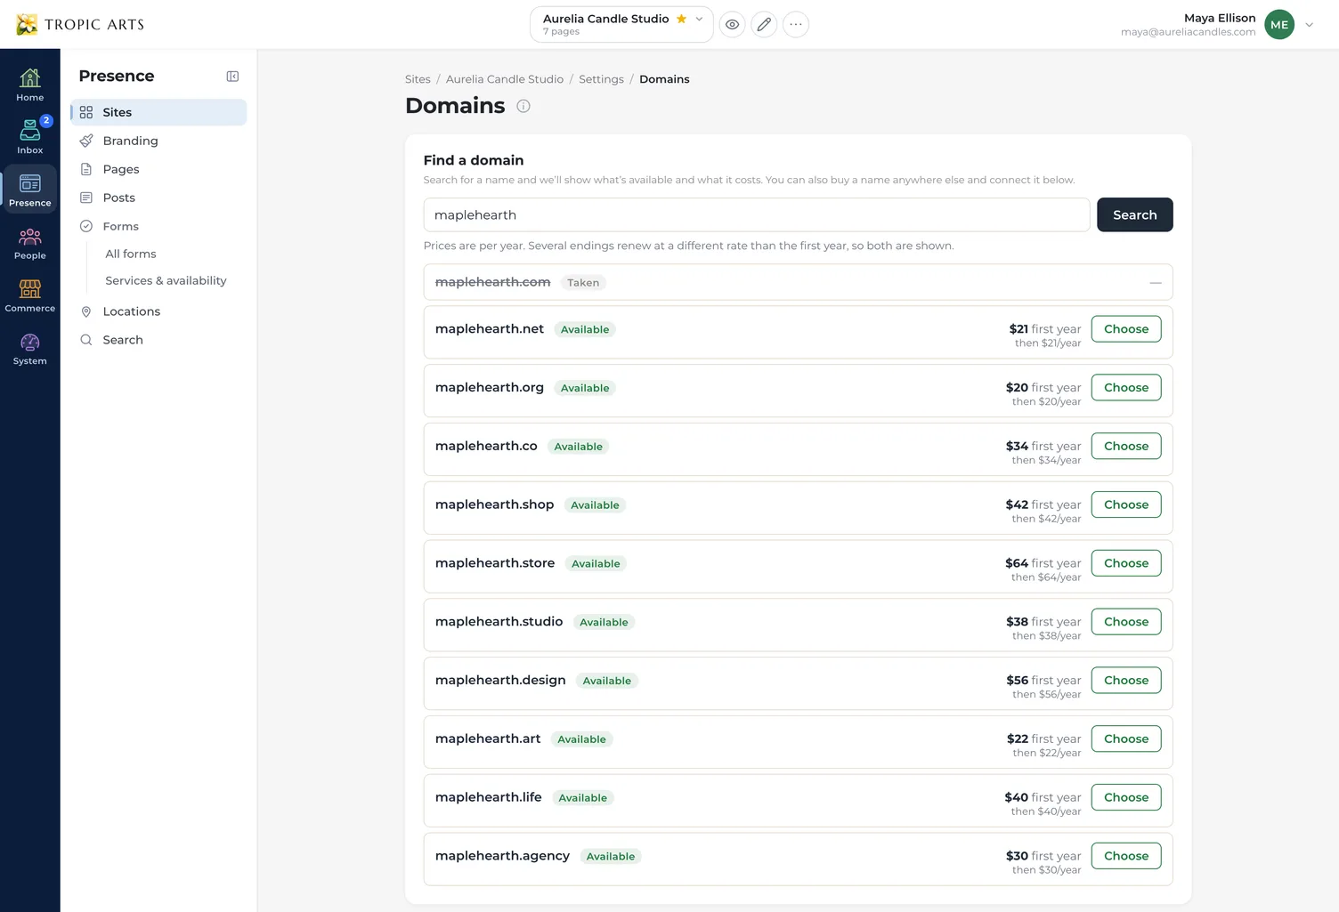Click the domain search field with maplehearth
The image size is (1339, 912).
(757, 214)
